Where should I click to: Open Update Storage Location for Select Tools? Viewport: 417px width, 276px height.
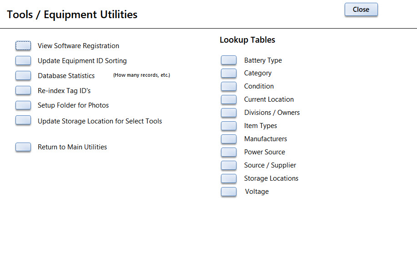point(23,120)
